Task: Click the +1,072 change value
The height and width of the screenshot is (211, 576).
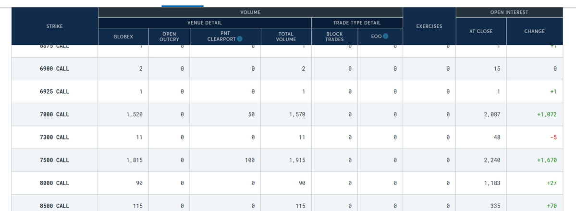Action: pyautogui.click(x=547, y=114)
